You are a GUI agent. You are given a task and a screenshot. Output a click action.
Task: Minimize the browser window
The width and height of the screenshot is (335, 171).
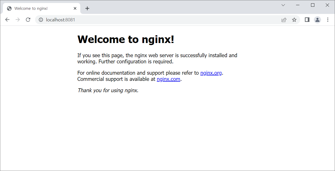coord(298,5)
